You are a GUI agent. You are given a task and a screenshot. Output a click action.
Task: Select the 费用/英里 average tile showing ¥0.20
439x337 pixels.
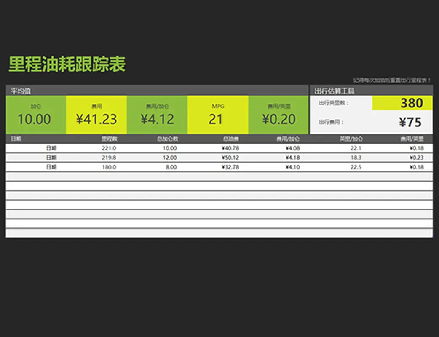point(278,115)
